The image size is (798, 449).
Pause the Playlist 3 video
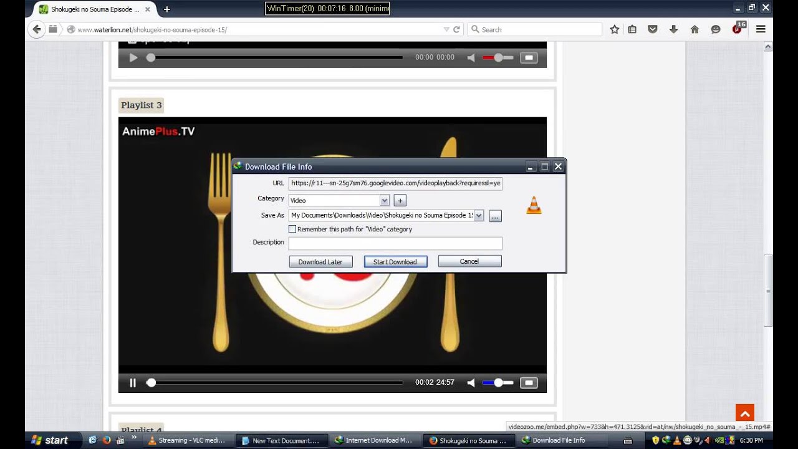click(x=133, y=383)
